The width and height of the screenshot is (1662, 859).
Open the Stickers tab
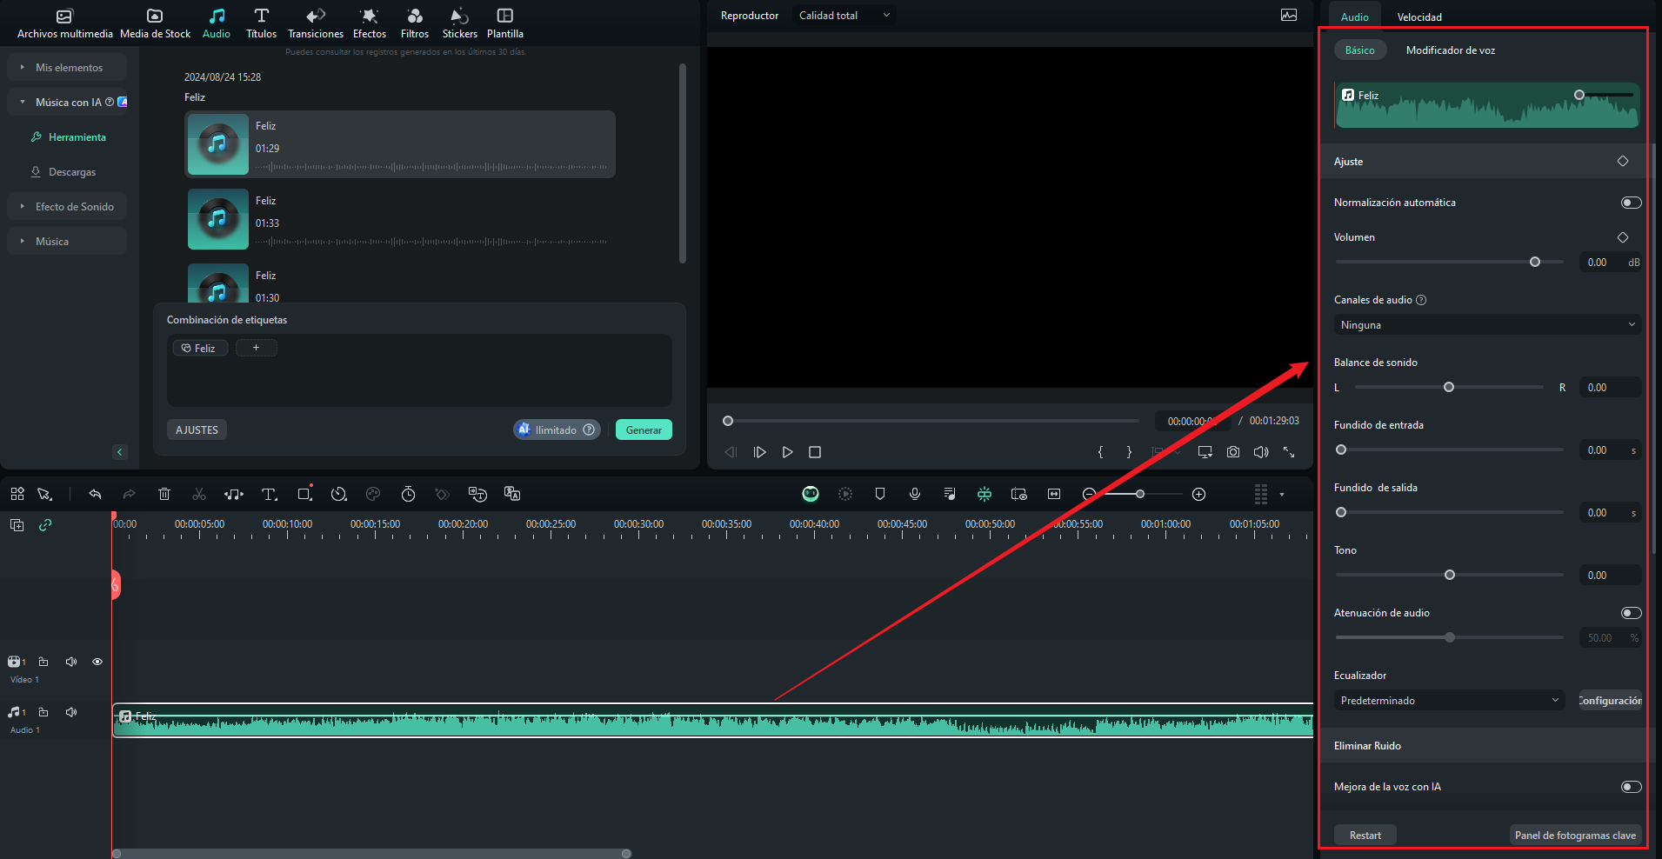click(460, 23)
